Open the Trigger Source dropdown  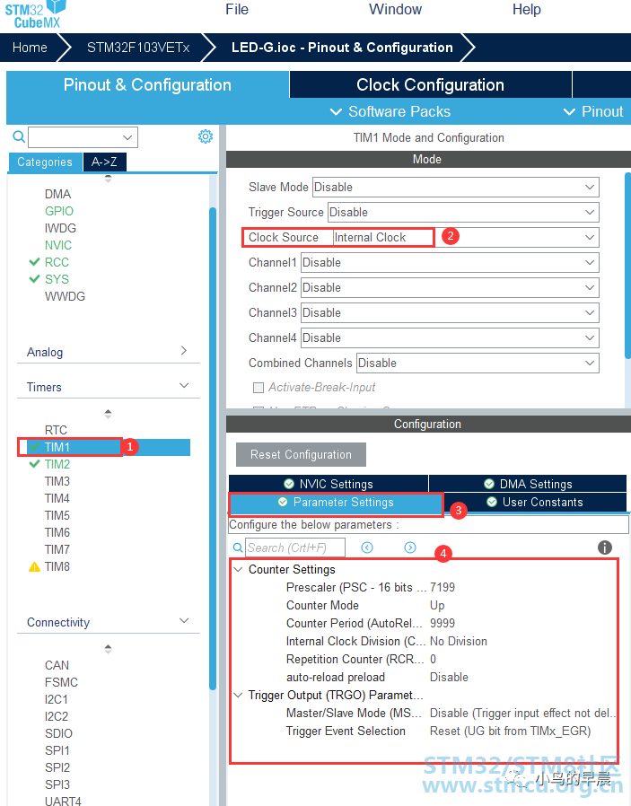(463, 213)
